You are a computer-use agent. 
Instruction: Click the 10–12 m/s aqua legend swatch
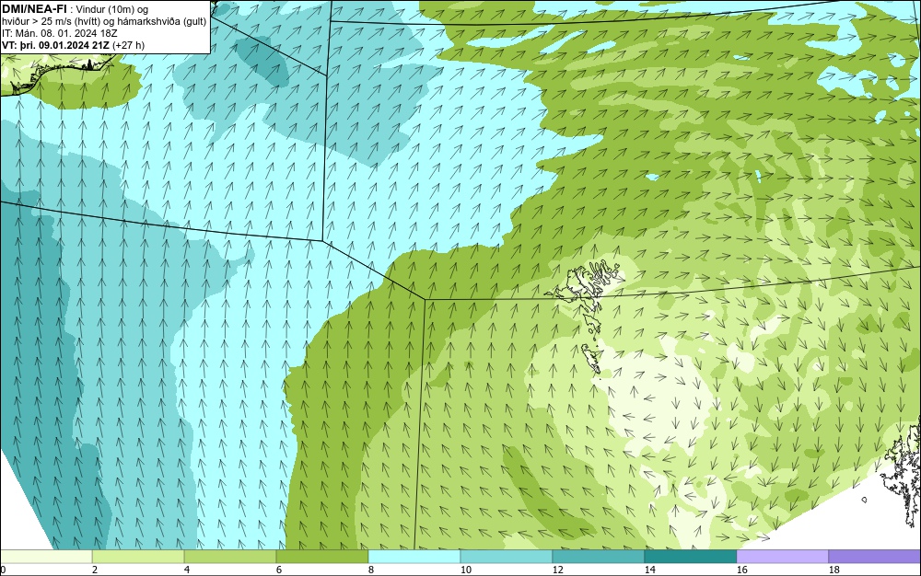click(507, 556)
